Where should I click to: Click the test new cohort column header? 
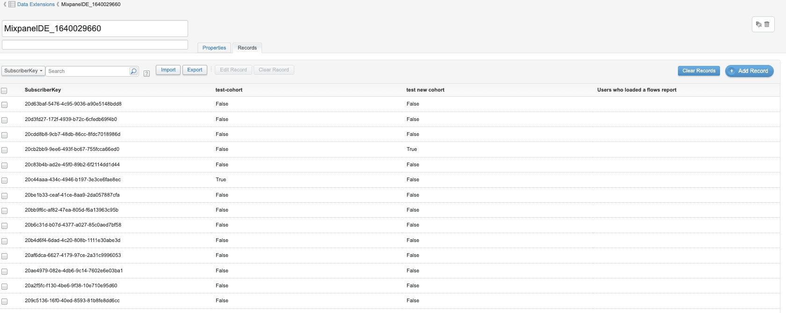click(425, 90)
